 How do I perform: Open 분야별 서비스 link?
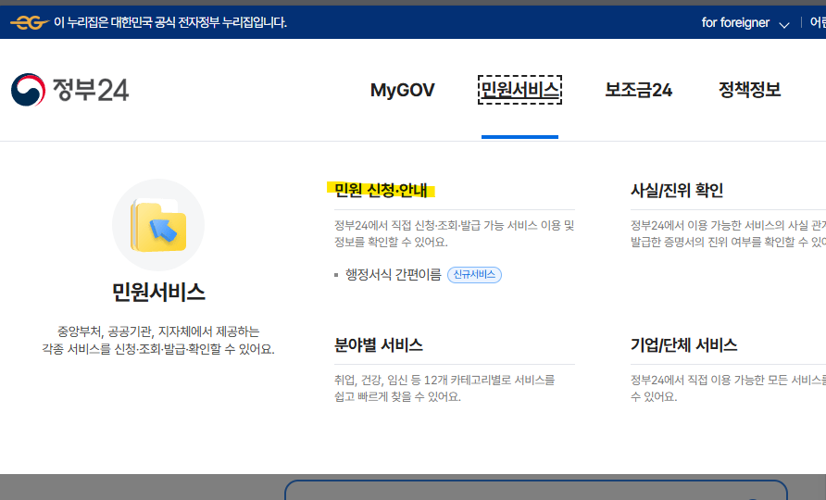click(378, 345)
